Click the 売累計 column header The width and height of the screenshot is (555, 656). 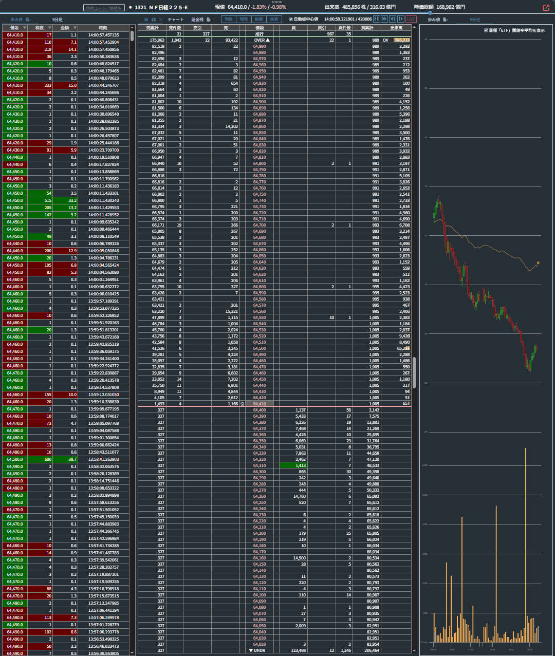tap(152, 28)
